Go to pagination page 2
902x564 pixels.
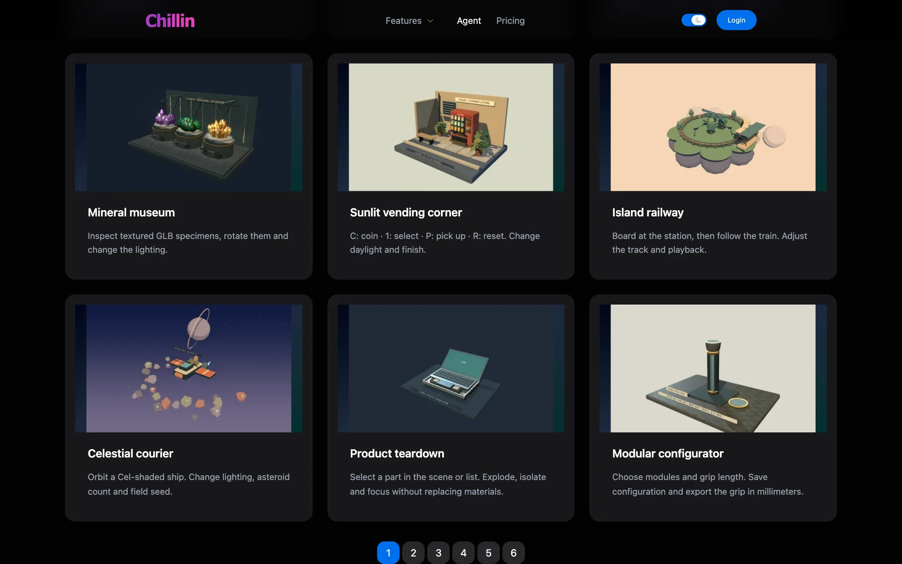(x=413, y=553)
